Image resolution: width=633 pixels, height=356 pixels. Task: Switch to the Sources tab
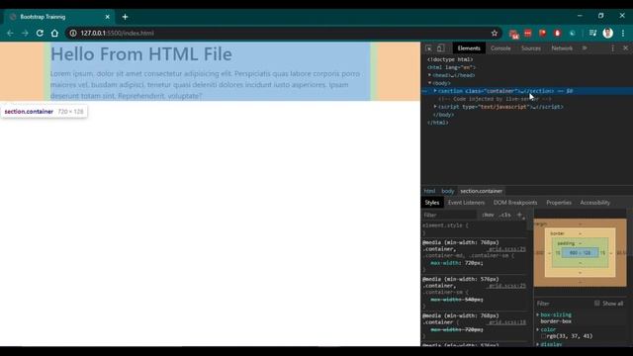[531, 48]
